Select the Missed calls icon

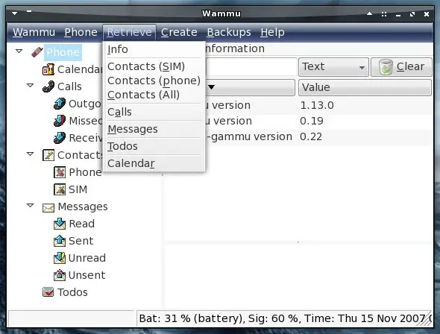click(60, 121)
